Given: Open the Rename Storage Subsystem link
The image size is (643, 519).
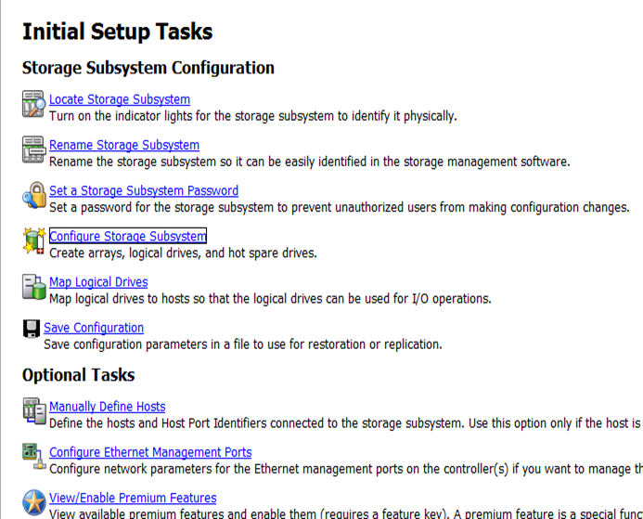Looking at the screenshot, I should 124,145.
